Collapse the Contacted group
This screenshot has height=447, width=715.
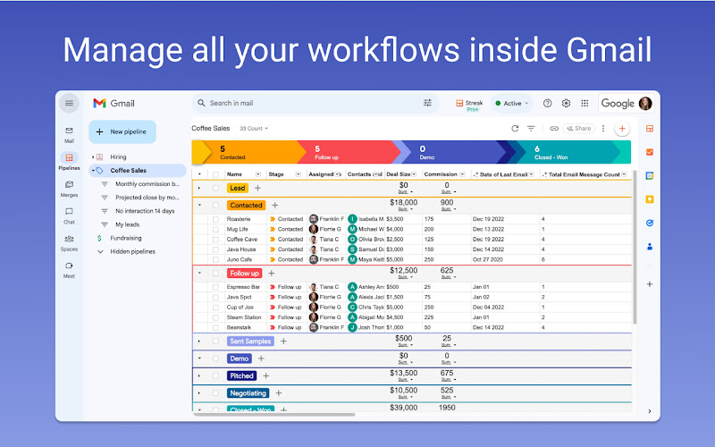199,206
